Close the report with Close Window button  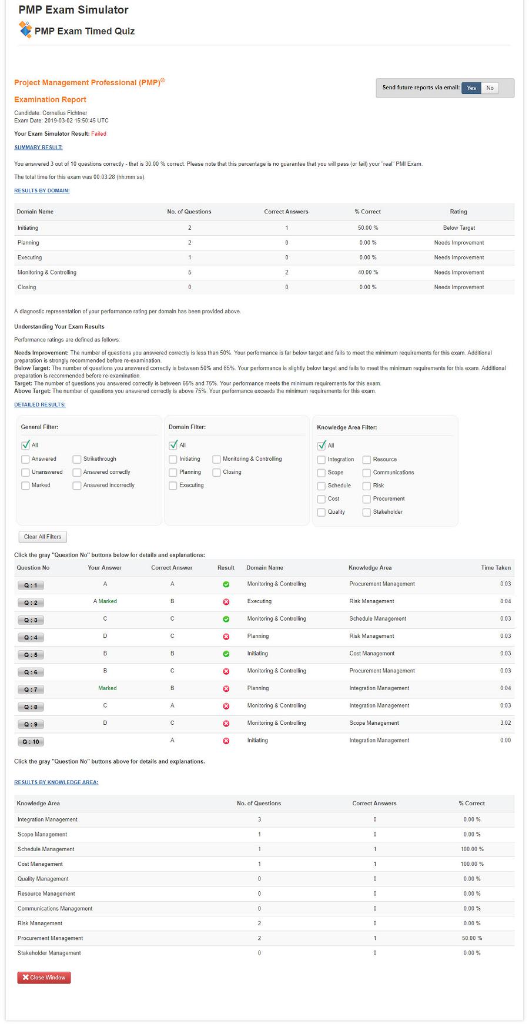point(44,978)
